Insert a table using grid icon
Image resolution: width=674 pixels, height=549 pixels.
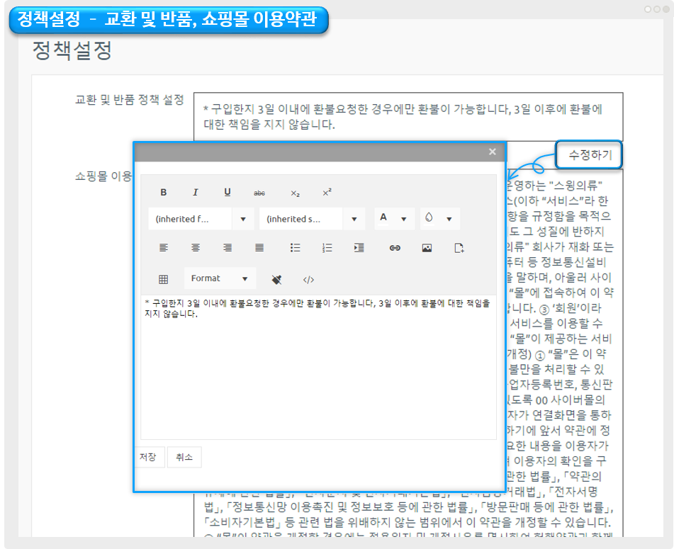[x=163, y=279]
